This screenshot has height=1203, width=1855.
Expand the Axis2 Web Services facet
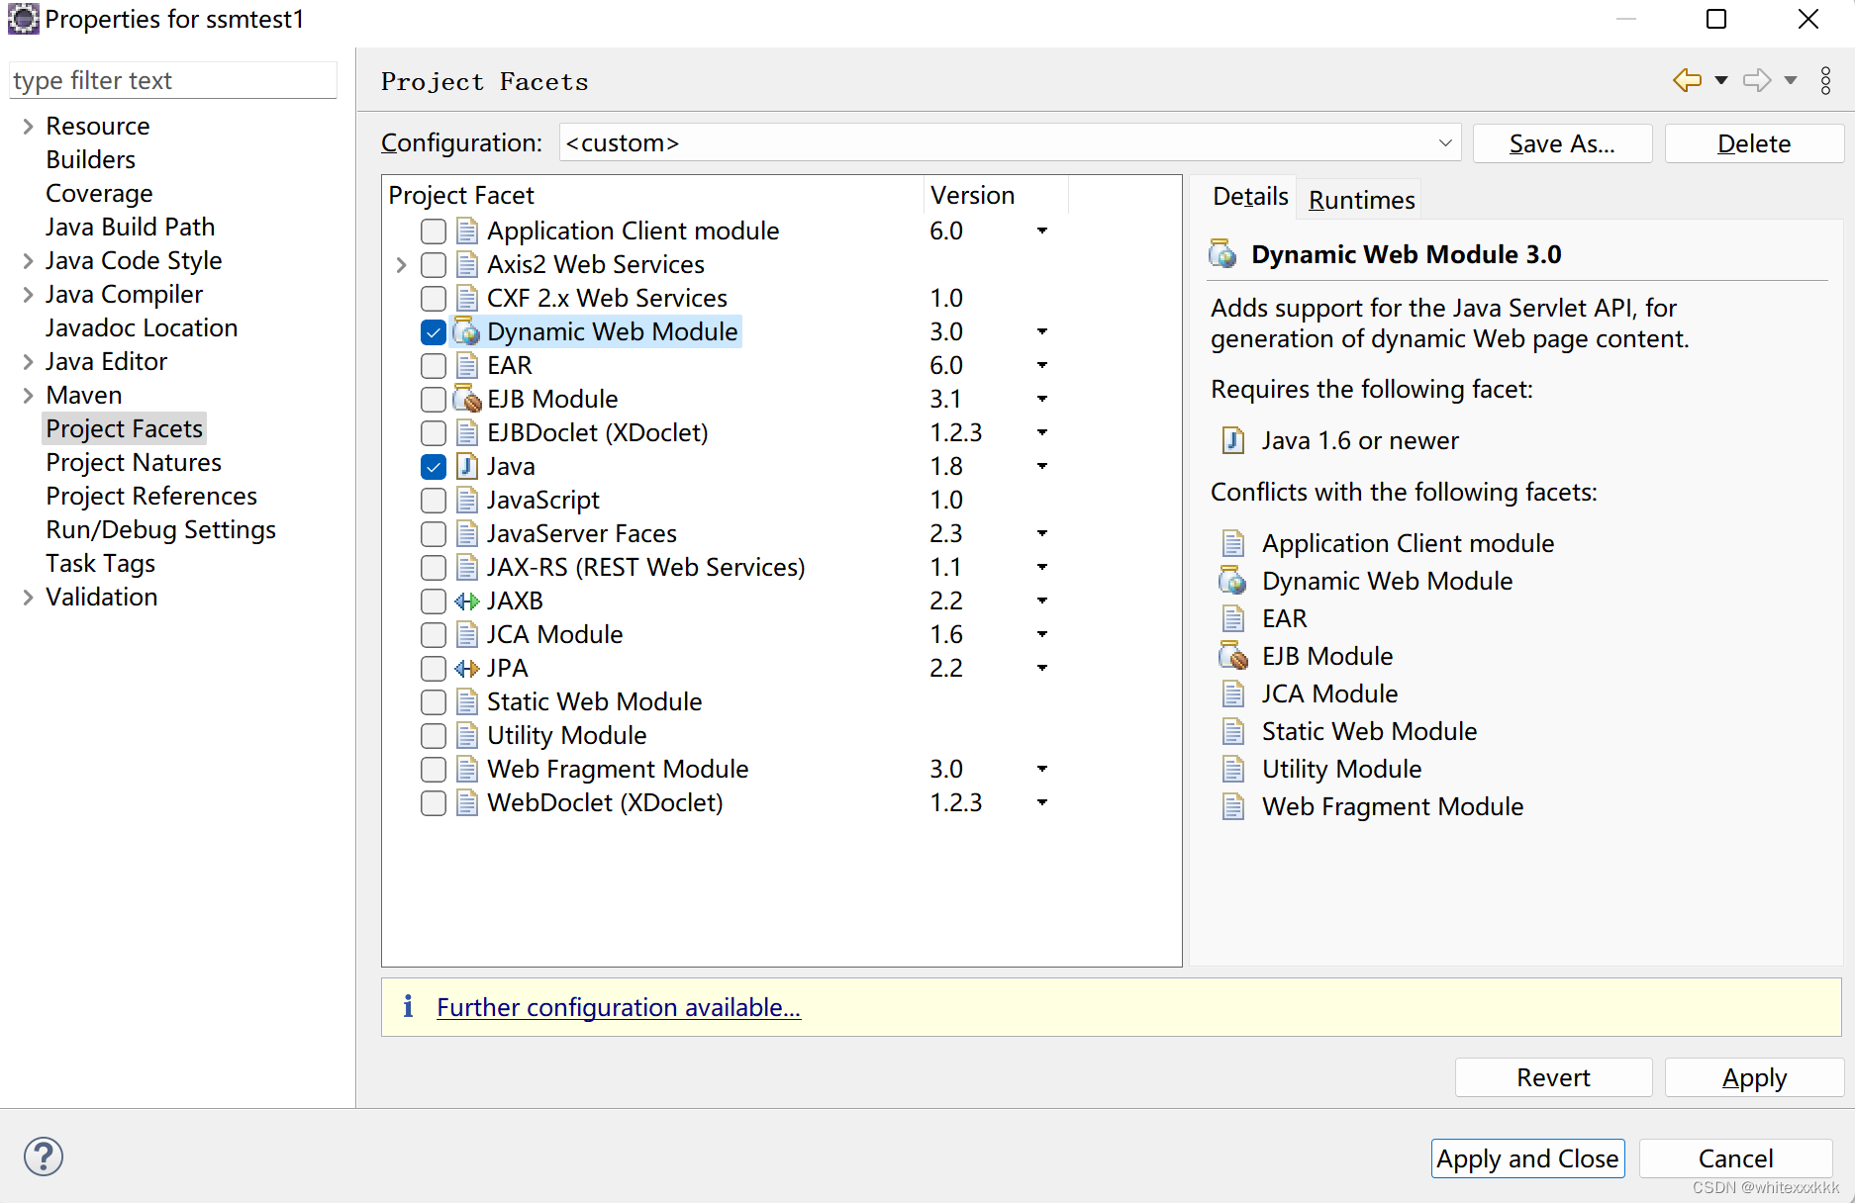click(401, 265)
